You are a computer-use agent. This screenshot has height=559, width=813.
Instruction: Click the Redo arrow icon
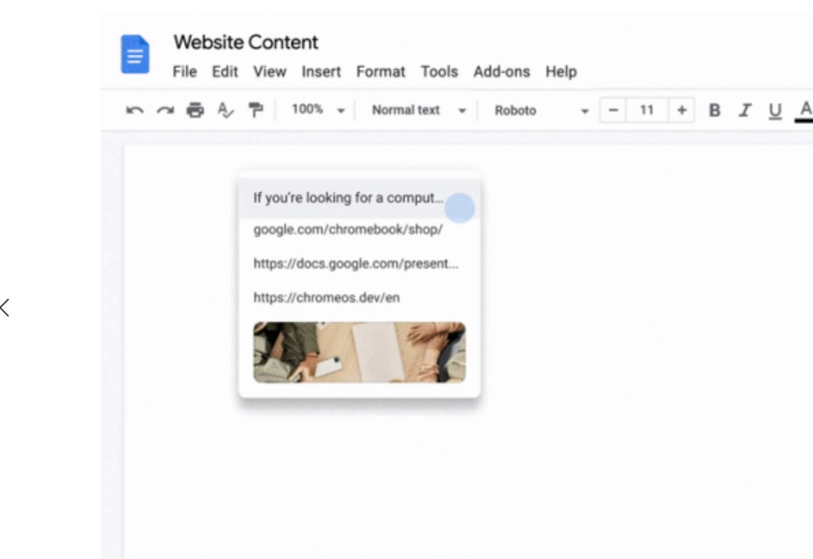(x=165, y=111)
